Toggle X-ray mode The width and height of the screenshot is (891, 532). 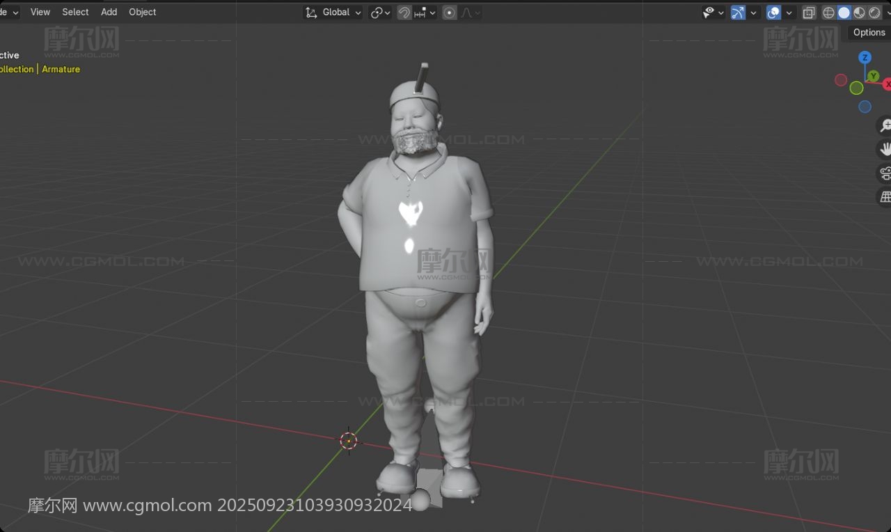click(x=809, y=13)
